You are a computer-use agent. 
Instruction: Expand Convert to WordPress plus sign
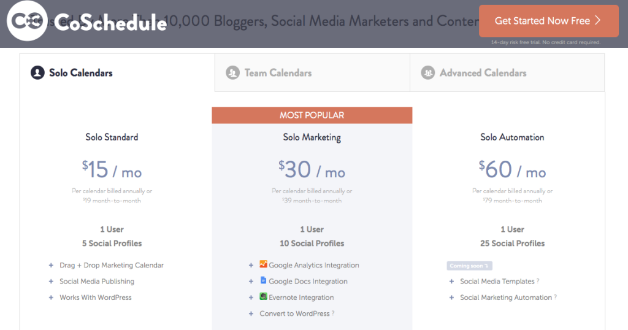251,313
